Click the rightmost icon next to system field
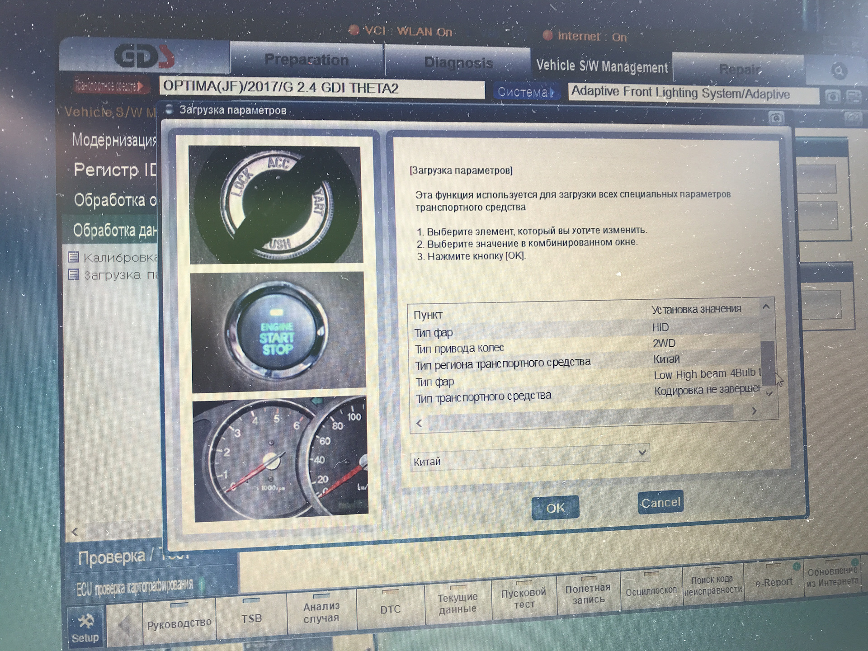Screen dimensions: 868x651 (x=854, y=96)
